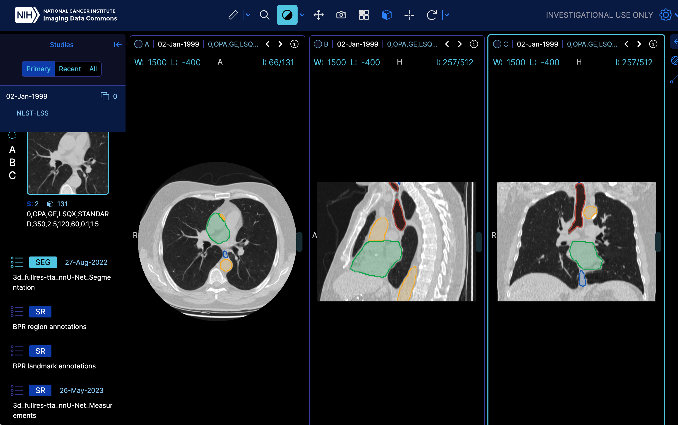Switch to the All studies tab
The image size is (678, 425).
pos(93,69)
